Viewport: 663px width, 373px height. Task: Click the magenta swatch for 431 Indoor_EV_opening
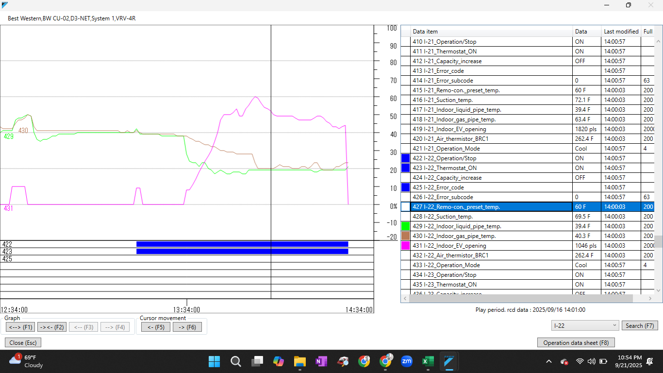coord(406,245)
